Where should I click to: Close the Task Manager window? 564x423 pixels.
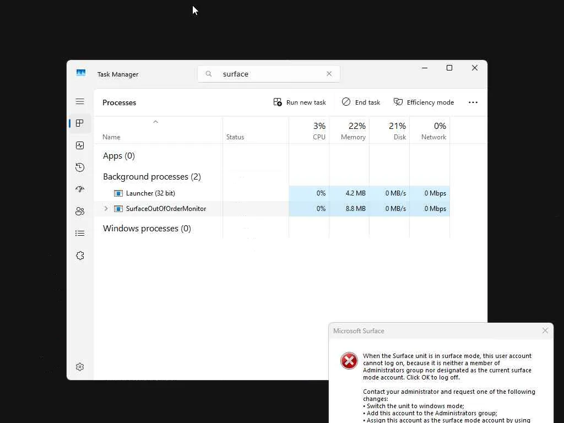pos(475,68)
